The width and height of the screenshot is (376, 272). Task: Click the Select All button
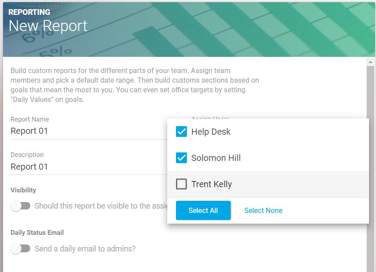(x=203, y=210)
